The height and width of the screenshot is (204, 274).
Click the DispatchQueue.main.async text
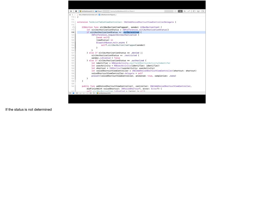111,42
